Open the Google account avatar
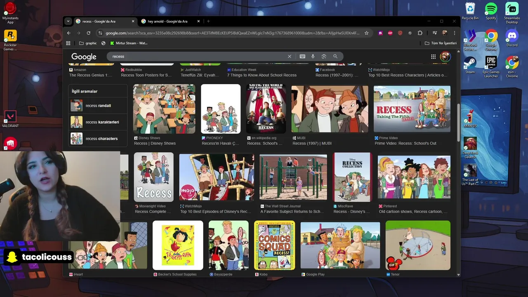Screen dimensions: 528x297 pos(445,57)
